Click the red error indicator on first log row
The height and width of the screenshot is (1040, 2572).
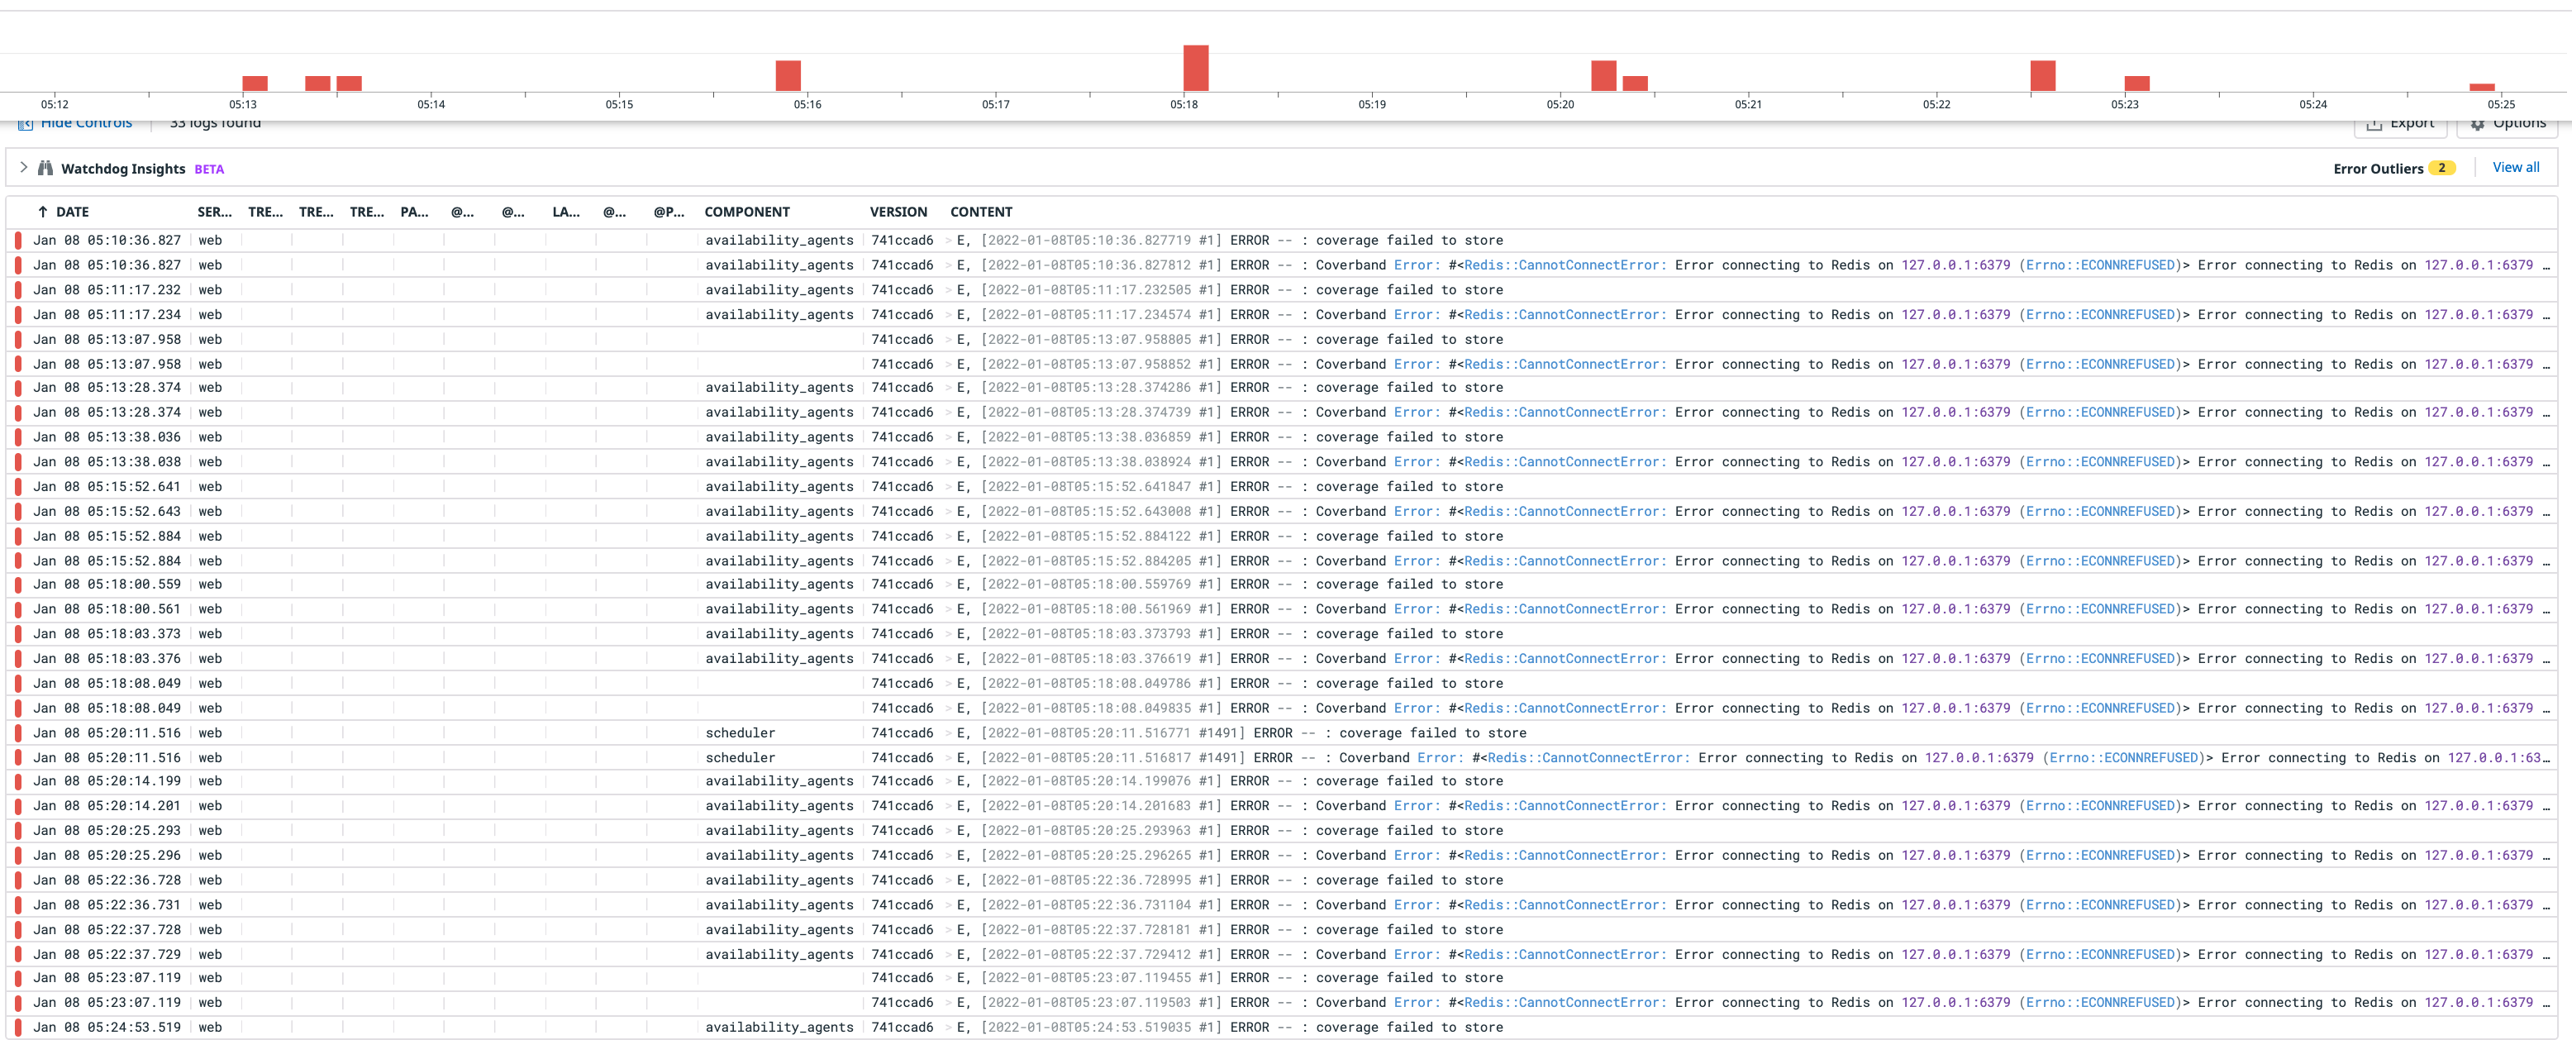[x=17, y=240]
